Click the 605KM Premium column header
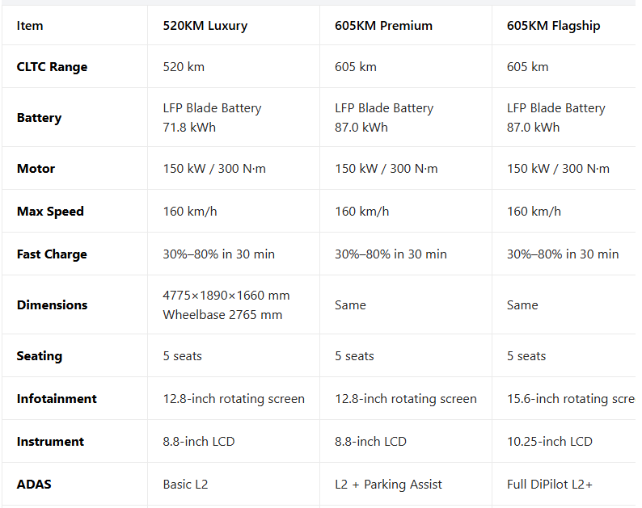642x508 pixels. [x=383, y=26]
